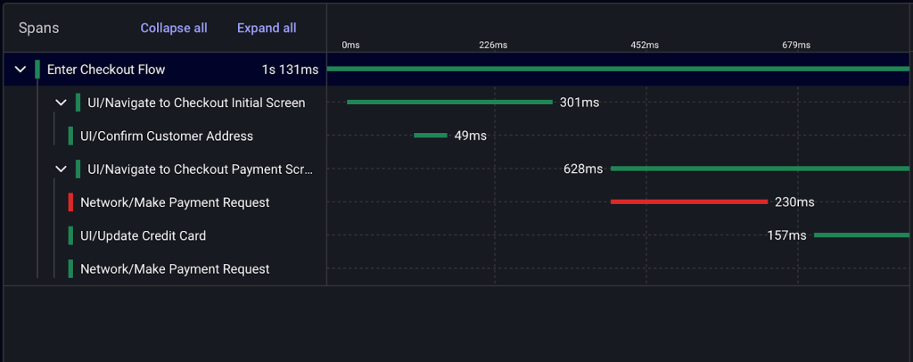This screenshot has height=362, width=913.
Task: Click the 49ms duration label
Action: (x=471, y=136)
